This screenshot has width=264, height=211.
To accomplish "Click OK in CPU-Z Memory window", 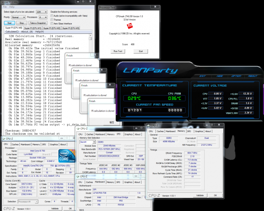I will [215, 195].
